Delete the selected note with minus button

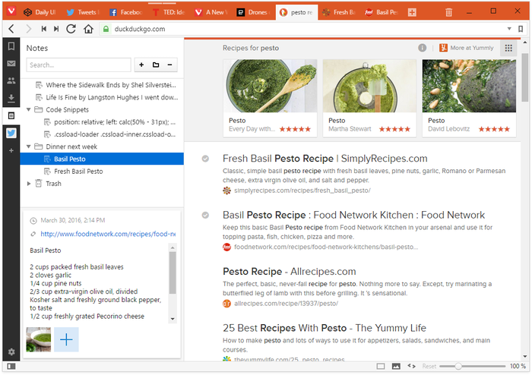[x=169, y=65]
